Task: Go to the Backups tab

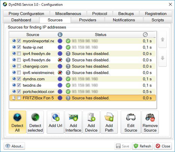Action: (126, 14)
